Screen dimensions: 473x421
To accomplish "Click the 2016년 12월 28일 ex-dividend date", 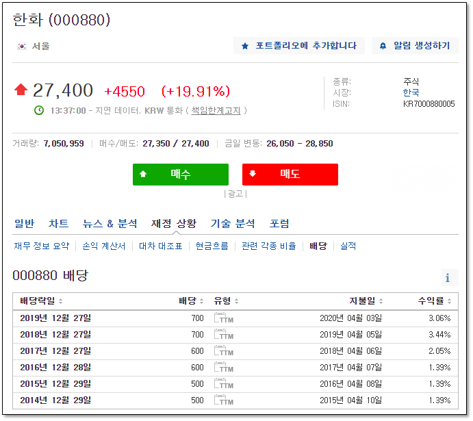I will coord(55,368).
